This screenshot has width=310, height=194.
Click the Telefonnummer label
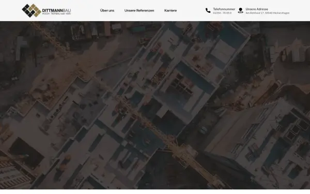(x=224, y=9)
